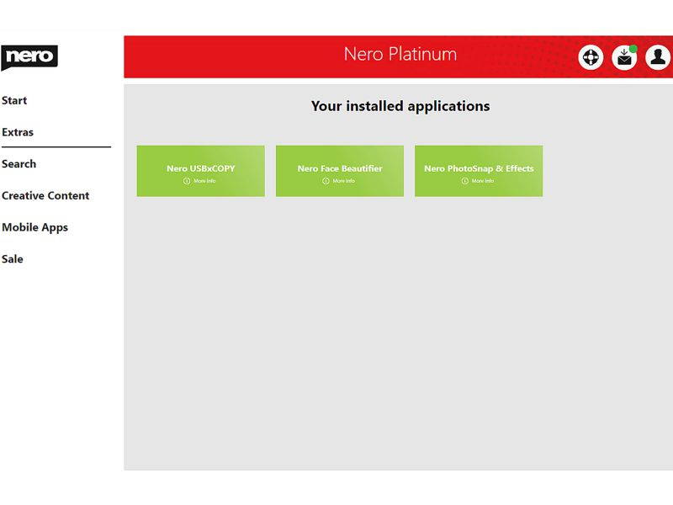Browse the Mobile Apps section

[x=35, y=227]
